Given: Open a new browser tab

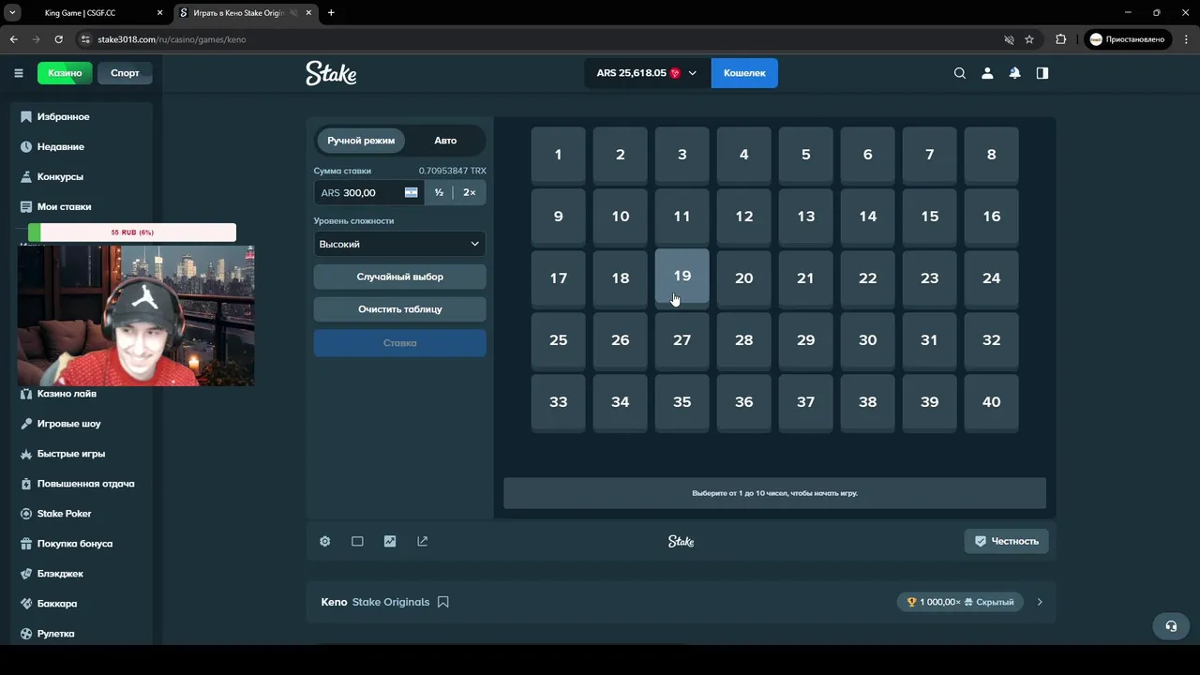Looking at the screenshot, I should point(331,13).
